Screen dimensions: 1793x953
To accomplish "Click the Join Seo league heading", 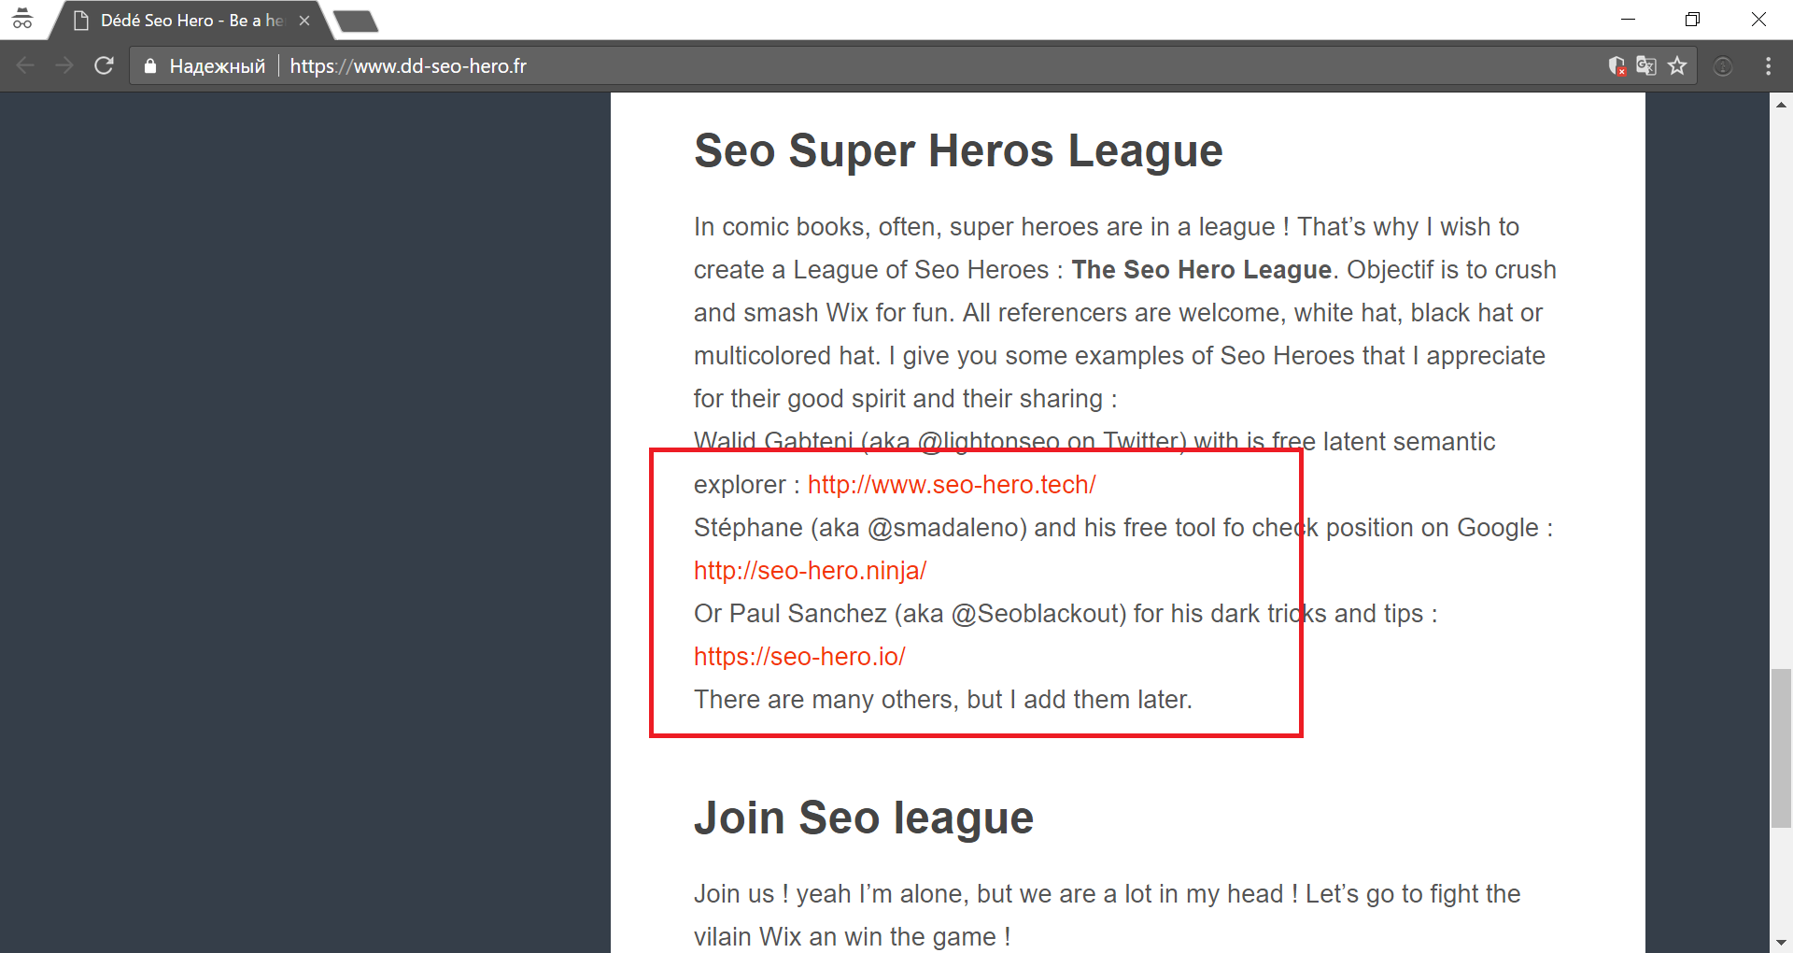I will click(x=864, y=818).
